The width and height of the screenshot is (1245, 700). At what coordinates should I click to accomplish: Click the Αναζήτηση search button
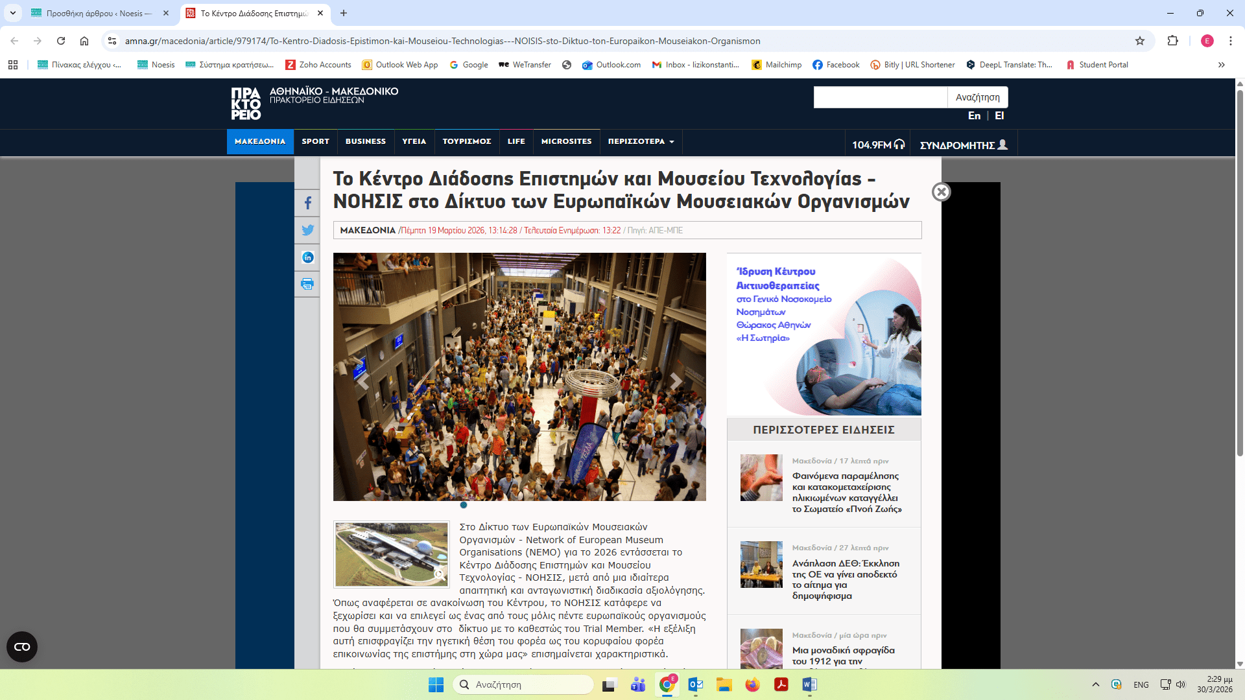click(977, 97)
